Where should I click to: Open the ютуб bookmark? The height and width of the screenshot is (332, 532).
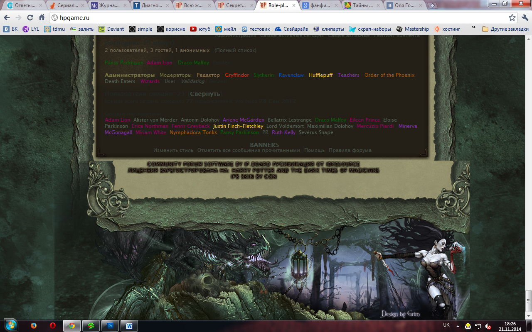coord(200,29)
